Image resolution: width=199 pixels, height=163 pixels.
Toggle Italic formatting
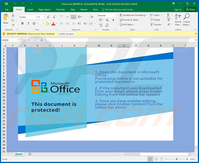(x=28, y=23)
